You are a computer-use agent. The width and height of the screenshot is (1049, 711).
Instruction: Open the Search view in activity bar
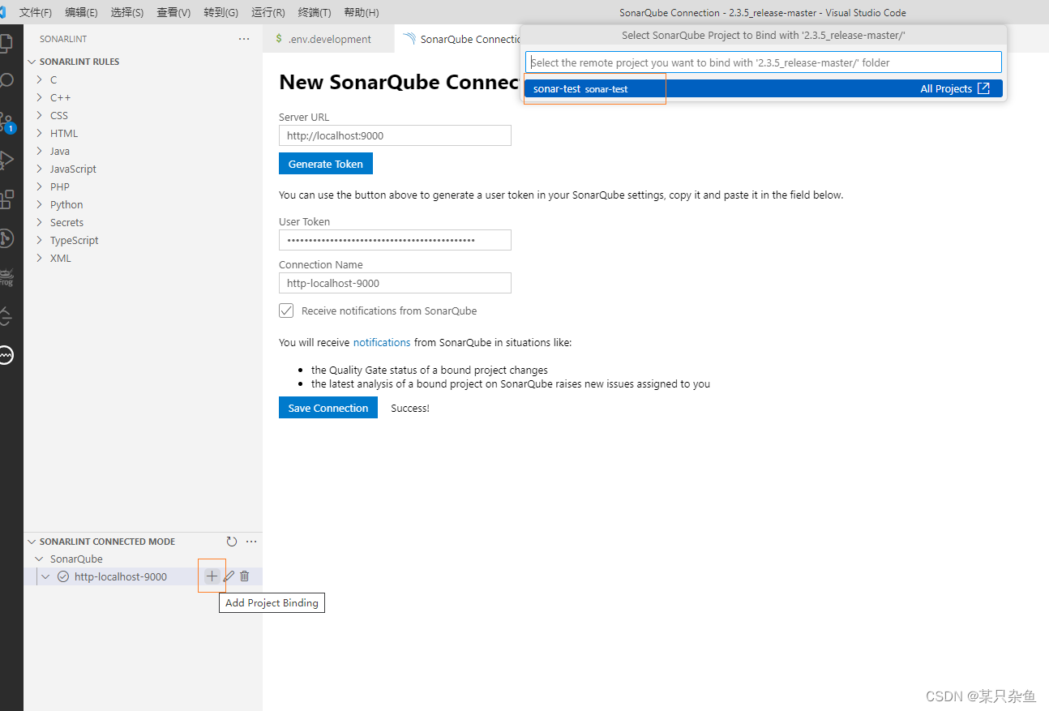click(6, 81)
